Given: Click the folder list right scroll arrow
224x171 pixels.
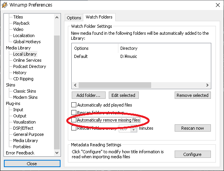Looking at the screenshot, I should point(207,85).
